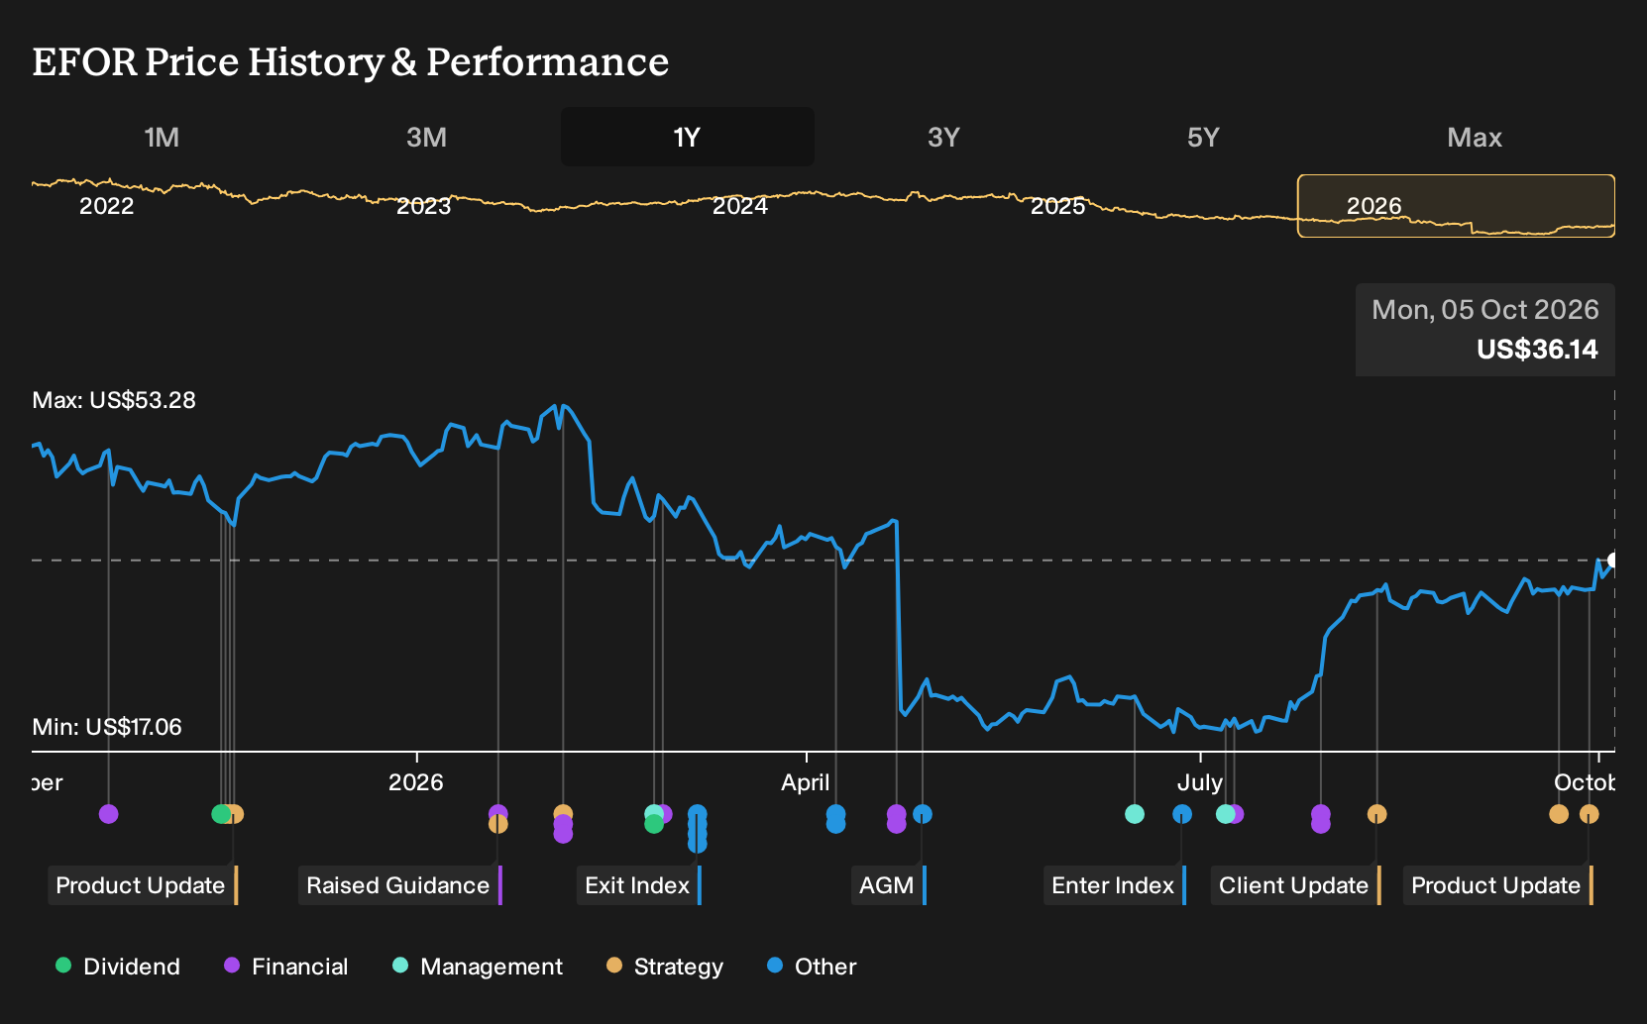Select the blue event dot above AGM
The image size is (1647, 1024).
point(923,814)
